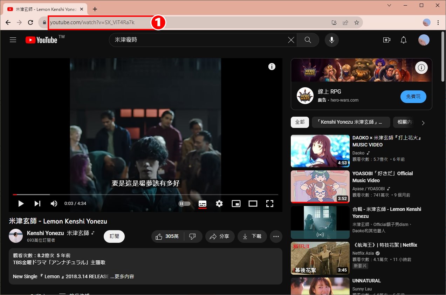Screen dimensions: 446x295
Task: Open the 合輯 Lemon mix thumbnail
Action: pos(320,222)
